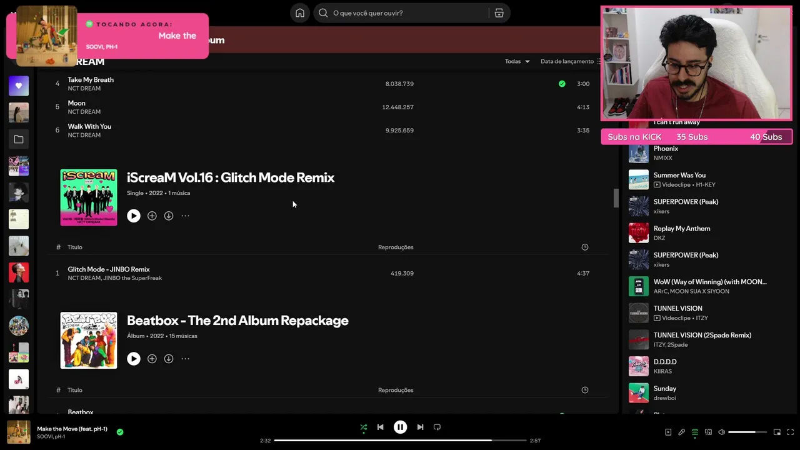800x450 pixels.
Task: Open Liked Songs heart in sidebar
Action: click(19, 86)
